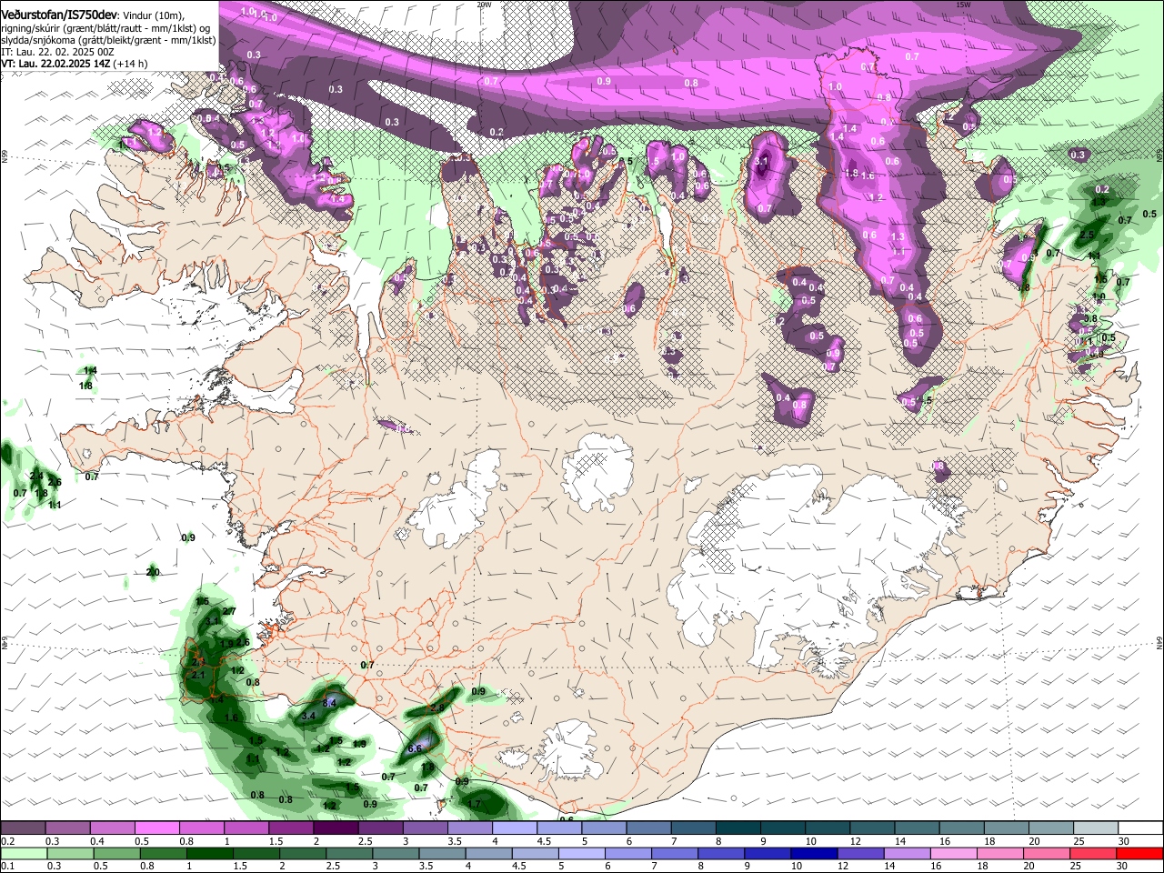Click the 0.2 label starting the upper legend row
The width and height of the screenshot is (1164, 873).
pyautogui.click(x=7, y=841)
